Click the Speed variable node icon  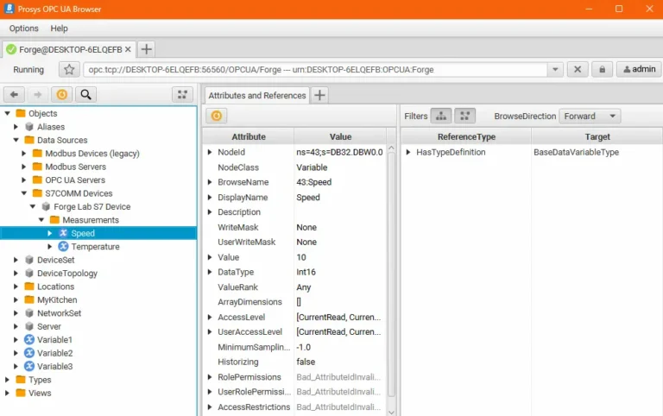[x=63, y=233]
